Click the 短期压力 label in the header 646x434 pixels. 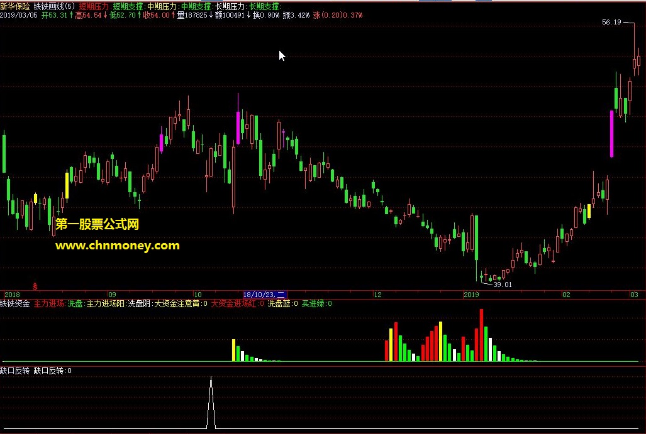coord(94,6)
